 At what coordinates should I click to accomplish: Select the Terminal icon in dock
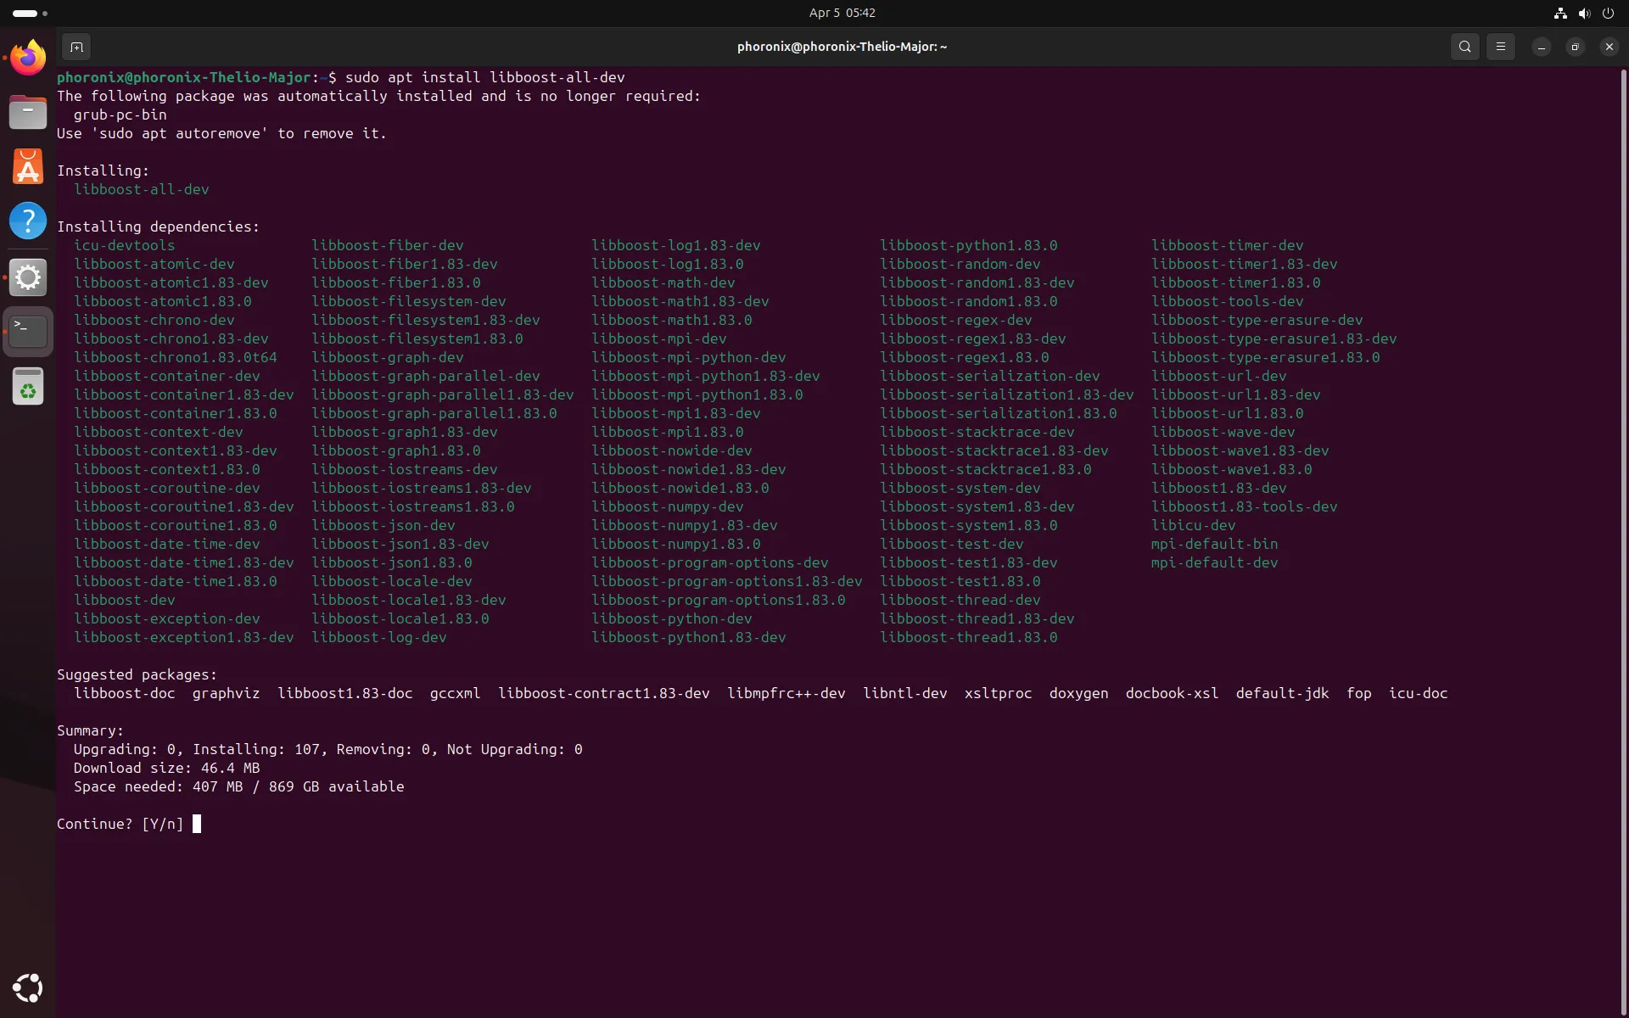[28, 331]
